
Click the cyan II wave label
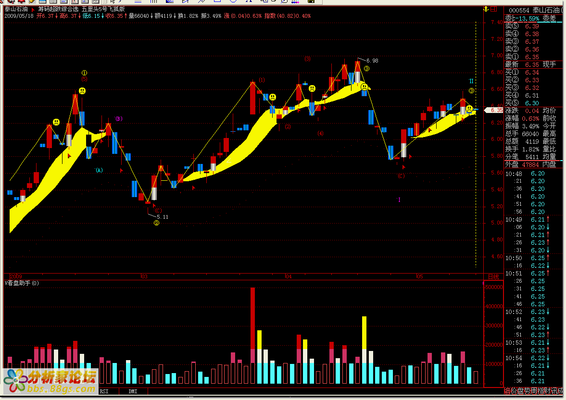471,81
